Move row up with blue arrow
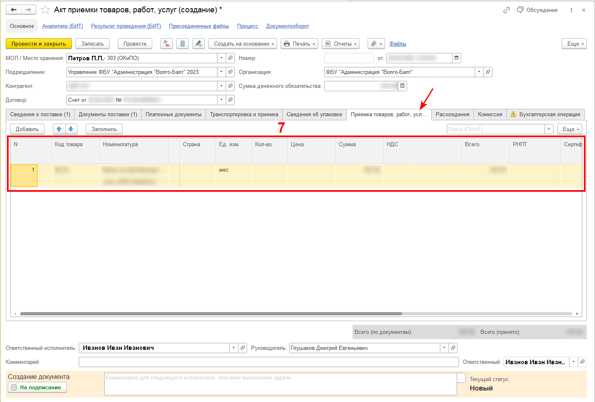 59,129
